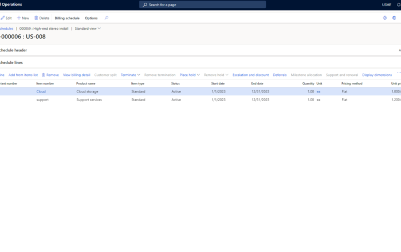Expand the Schedule header section
This screenshot has width=401, height=252.
[x=13, y=50]
